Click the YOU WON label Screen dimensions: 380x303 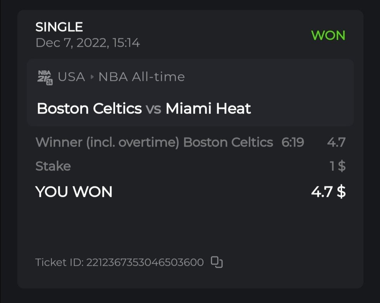(74, 192)
